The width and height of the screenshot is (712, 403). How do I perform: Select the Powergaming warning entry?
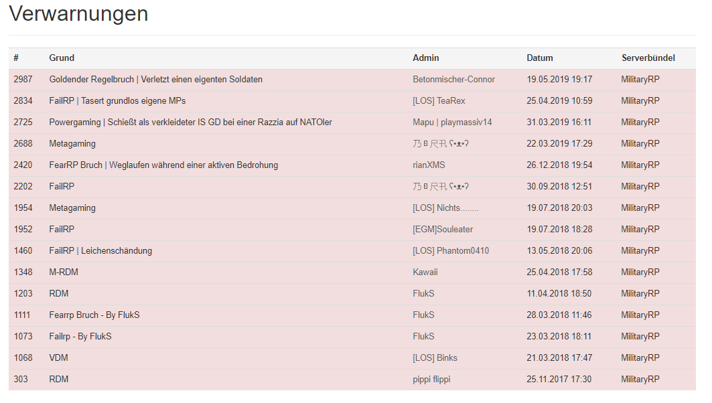pos(352,122)
